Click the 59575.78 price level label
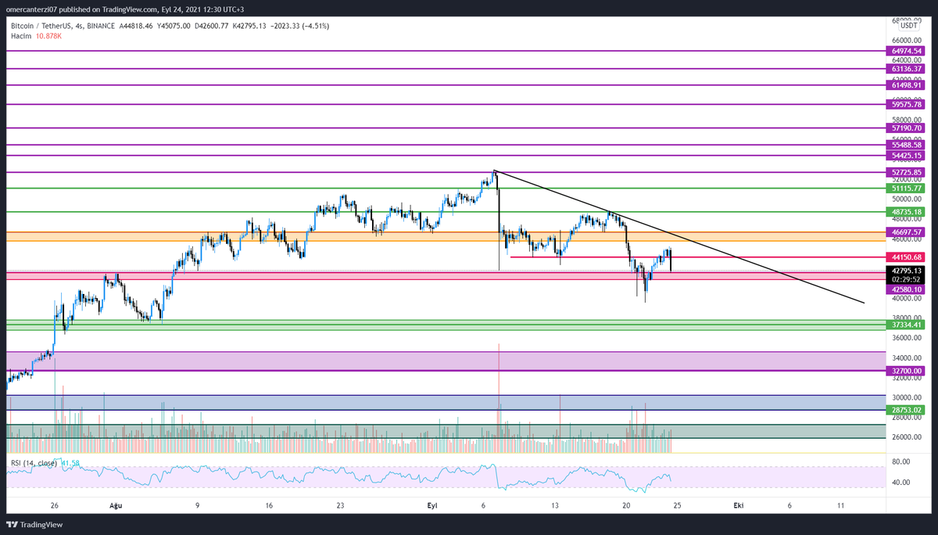This screenshot has height=535, width=938. [906, 104]
